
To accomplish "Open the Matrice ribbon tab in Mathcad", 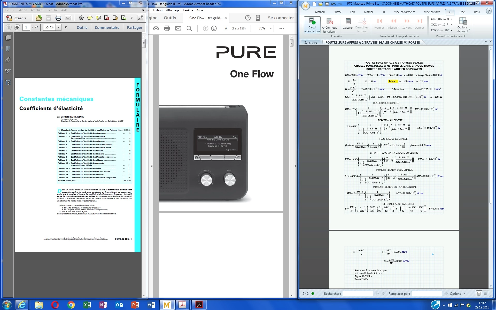I will pos(369,12).
